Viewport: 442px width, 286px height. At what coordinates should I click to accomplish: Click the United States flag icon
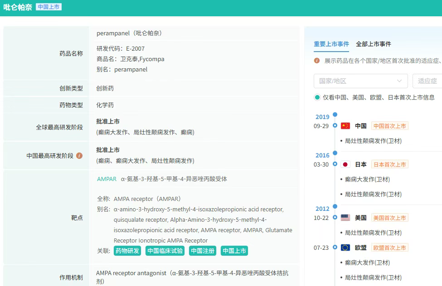pyautogui.click(x=345, y=218)
